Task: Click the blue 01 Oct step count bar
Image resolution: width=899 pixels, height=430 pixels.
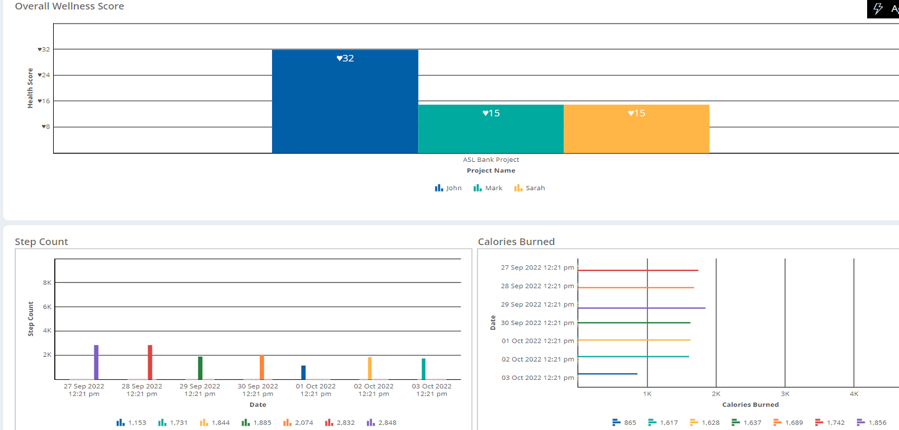Action: coord(303,372)
